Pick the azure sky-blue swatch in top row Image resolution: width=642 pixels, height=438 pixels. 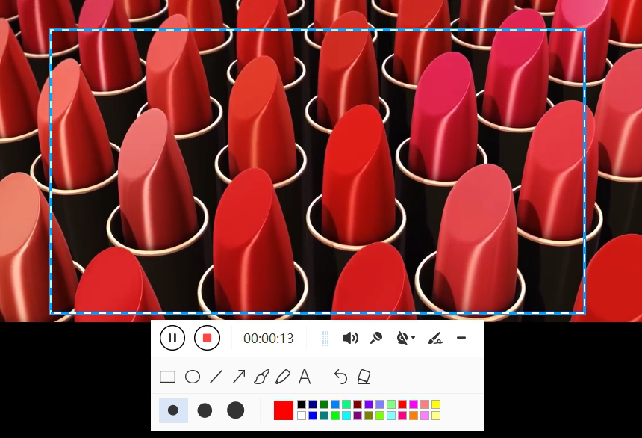pos(335,405)
